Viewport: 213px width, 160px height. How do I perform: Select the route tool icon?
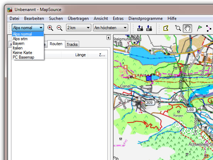[209, 28]
